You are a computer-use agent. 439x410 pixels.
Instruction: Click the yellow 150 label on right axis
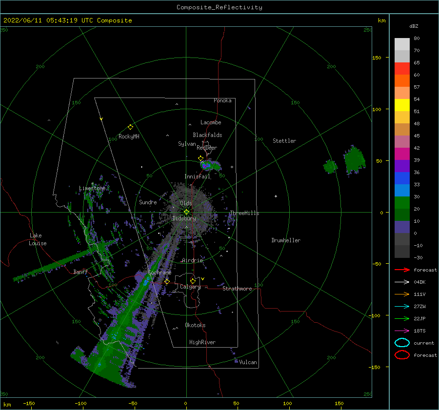pyautogui.click(x=377, y=58)
